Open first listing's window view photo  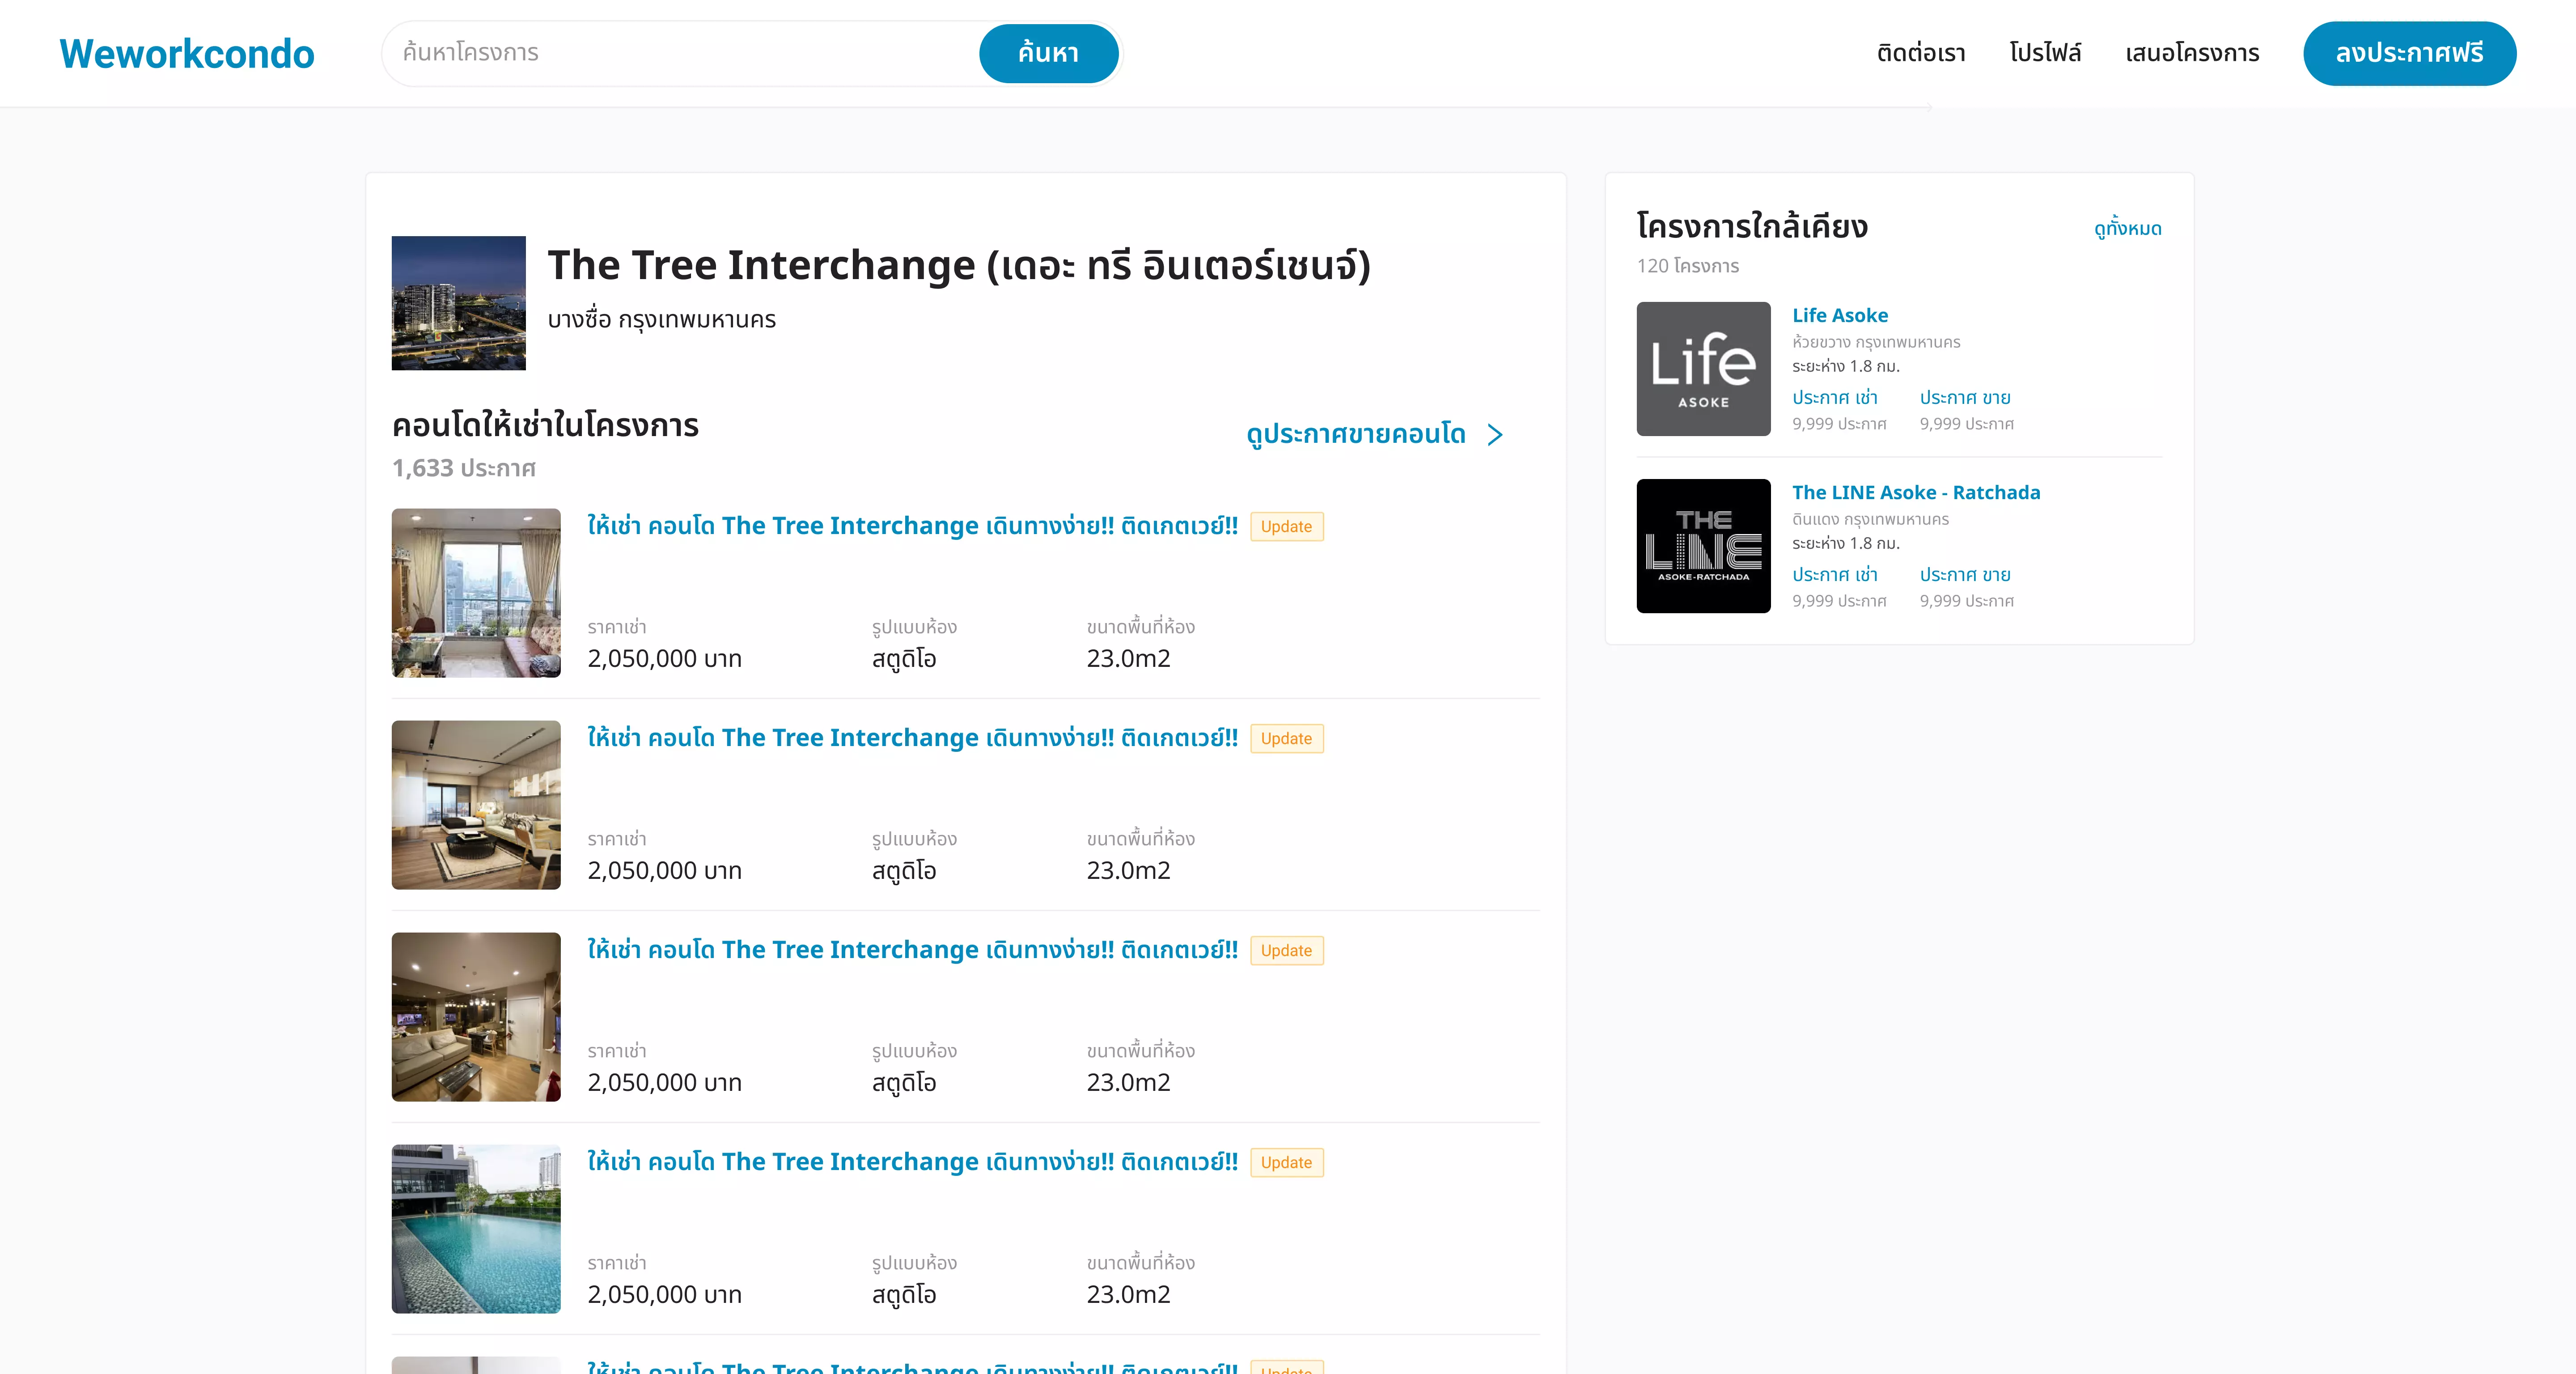(x=476, y=593)
